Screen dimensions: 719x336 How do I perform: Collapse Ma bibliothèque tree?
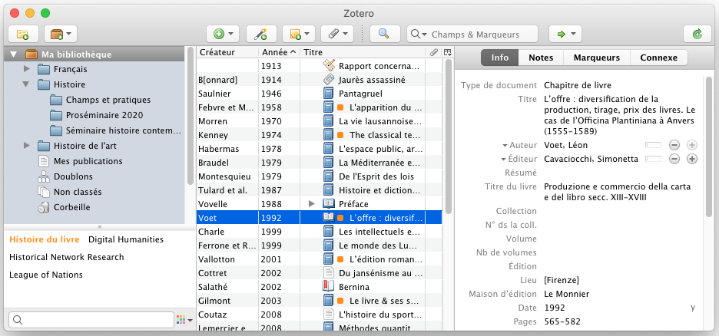coord(13,54)
